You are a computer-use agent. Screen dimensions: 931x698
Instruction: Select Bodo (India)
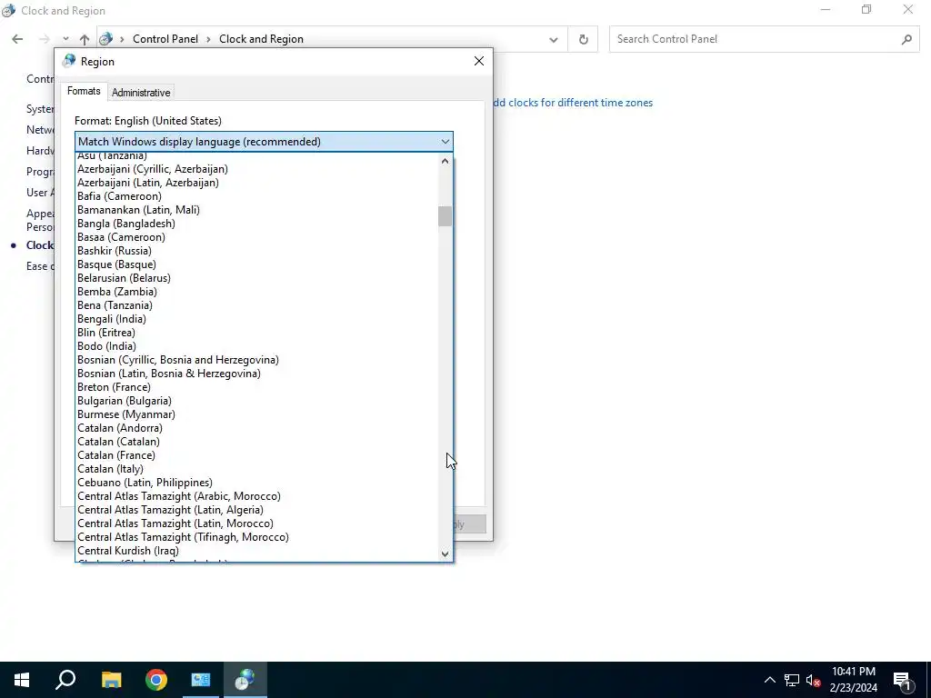(256, 346)
